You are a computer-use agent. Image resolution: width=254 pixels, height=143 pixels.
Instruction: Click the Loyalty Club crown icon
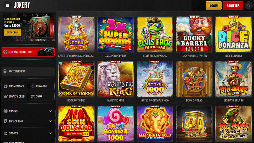[6, 96]
